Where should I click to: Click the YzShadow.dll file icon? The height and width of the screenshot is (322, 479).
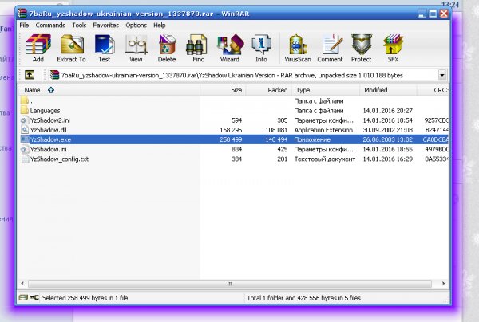tap(25, 130)
